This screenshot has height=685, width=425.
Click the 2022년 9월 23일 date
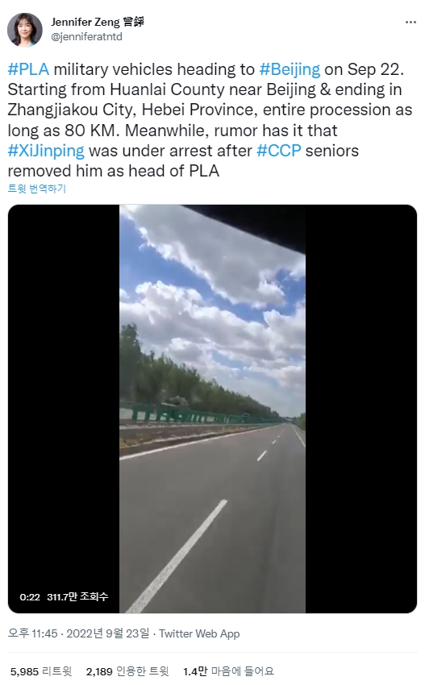107,633
